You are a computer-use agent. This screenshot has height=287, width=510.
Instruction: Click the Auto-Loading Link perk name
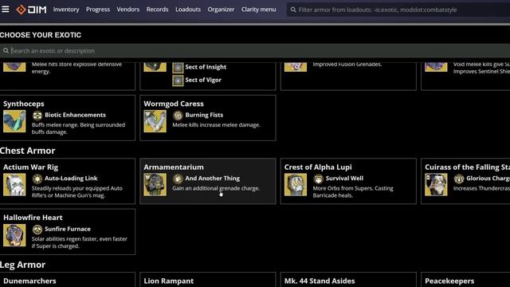point(71,179)
